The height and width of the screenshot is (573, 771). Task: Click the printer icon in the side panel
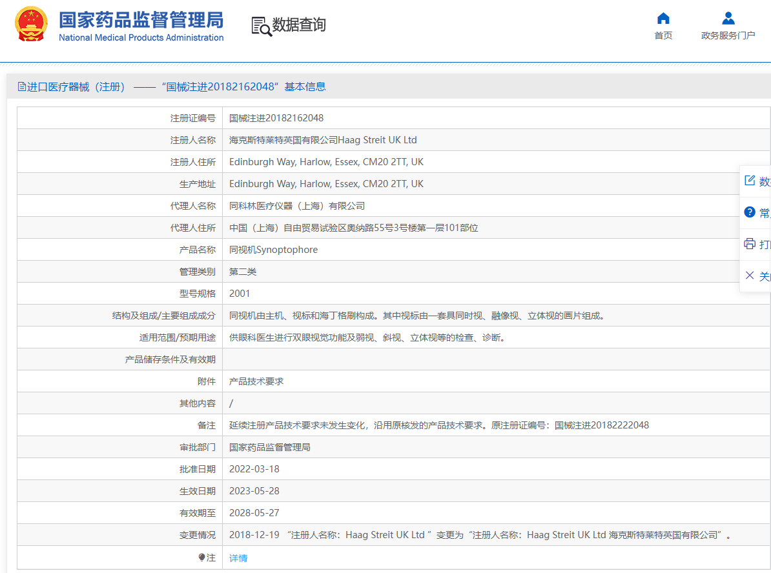point(749,243)
